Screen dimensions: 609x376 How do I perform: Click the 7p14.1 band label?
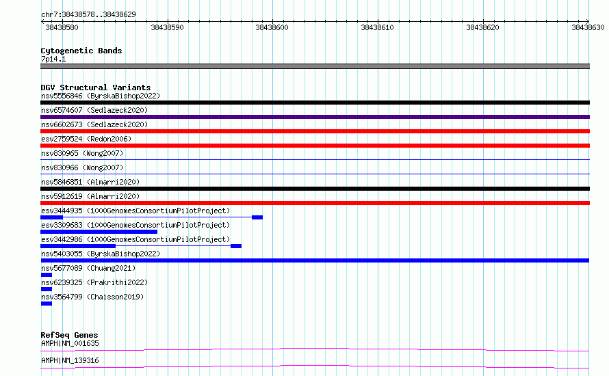(53, 59)
